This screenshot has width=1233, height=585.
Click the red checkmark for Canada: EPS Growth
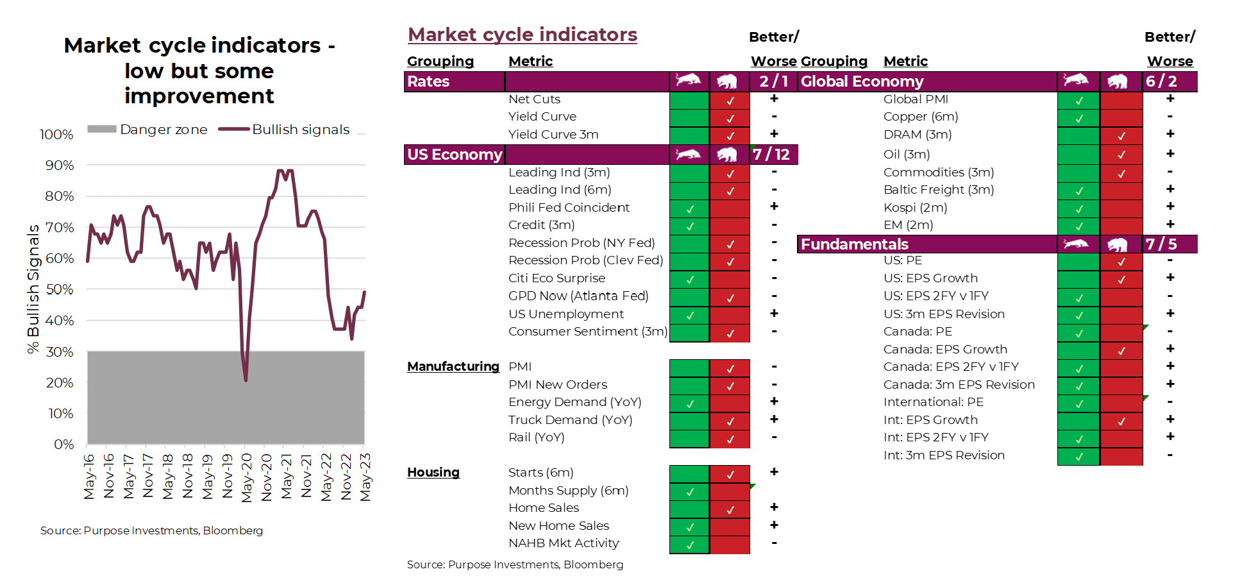pos(1121,351)
